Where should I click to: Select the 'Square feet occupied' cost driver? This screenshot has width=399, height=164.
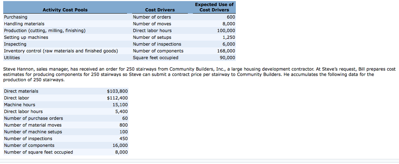pyautogui.click(x=155, y=58)
